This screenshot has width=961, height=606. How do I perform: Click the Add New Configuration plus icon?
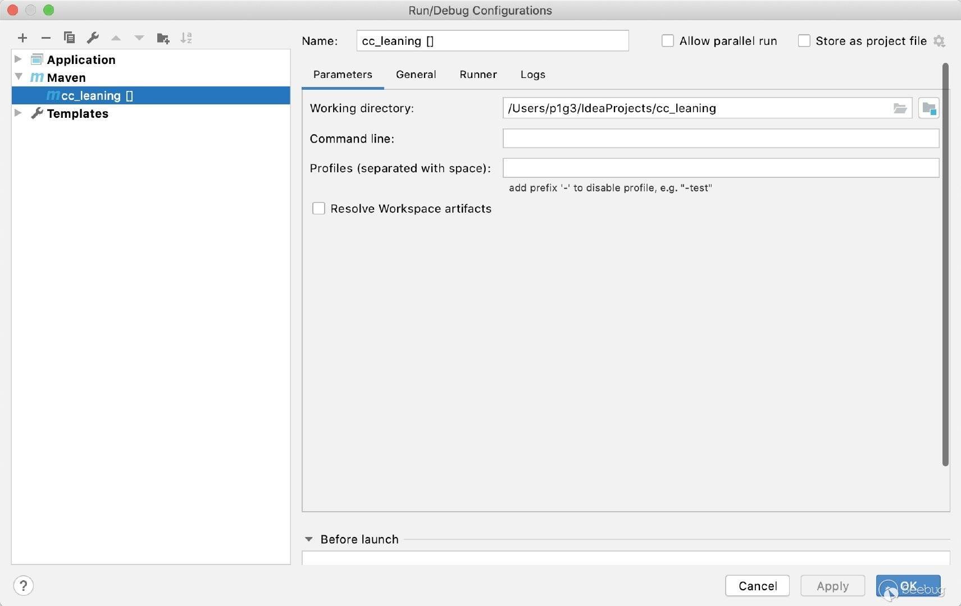pyautogui.click(x=22, y=38)
